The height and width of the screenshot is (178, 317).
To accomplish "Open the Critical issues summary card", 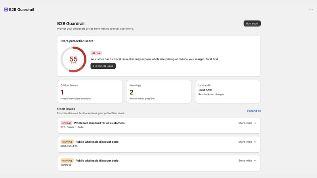I will point(90,92).
